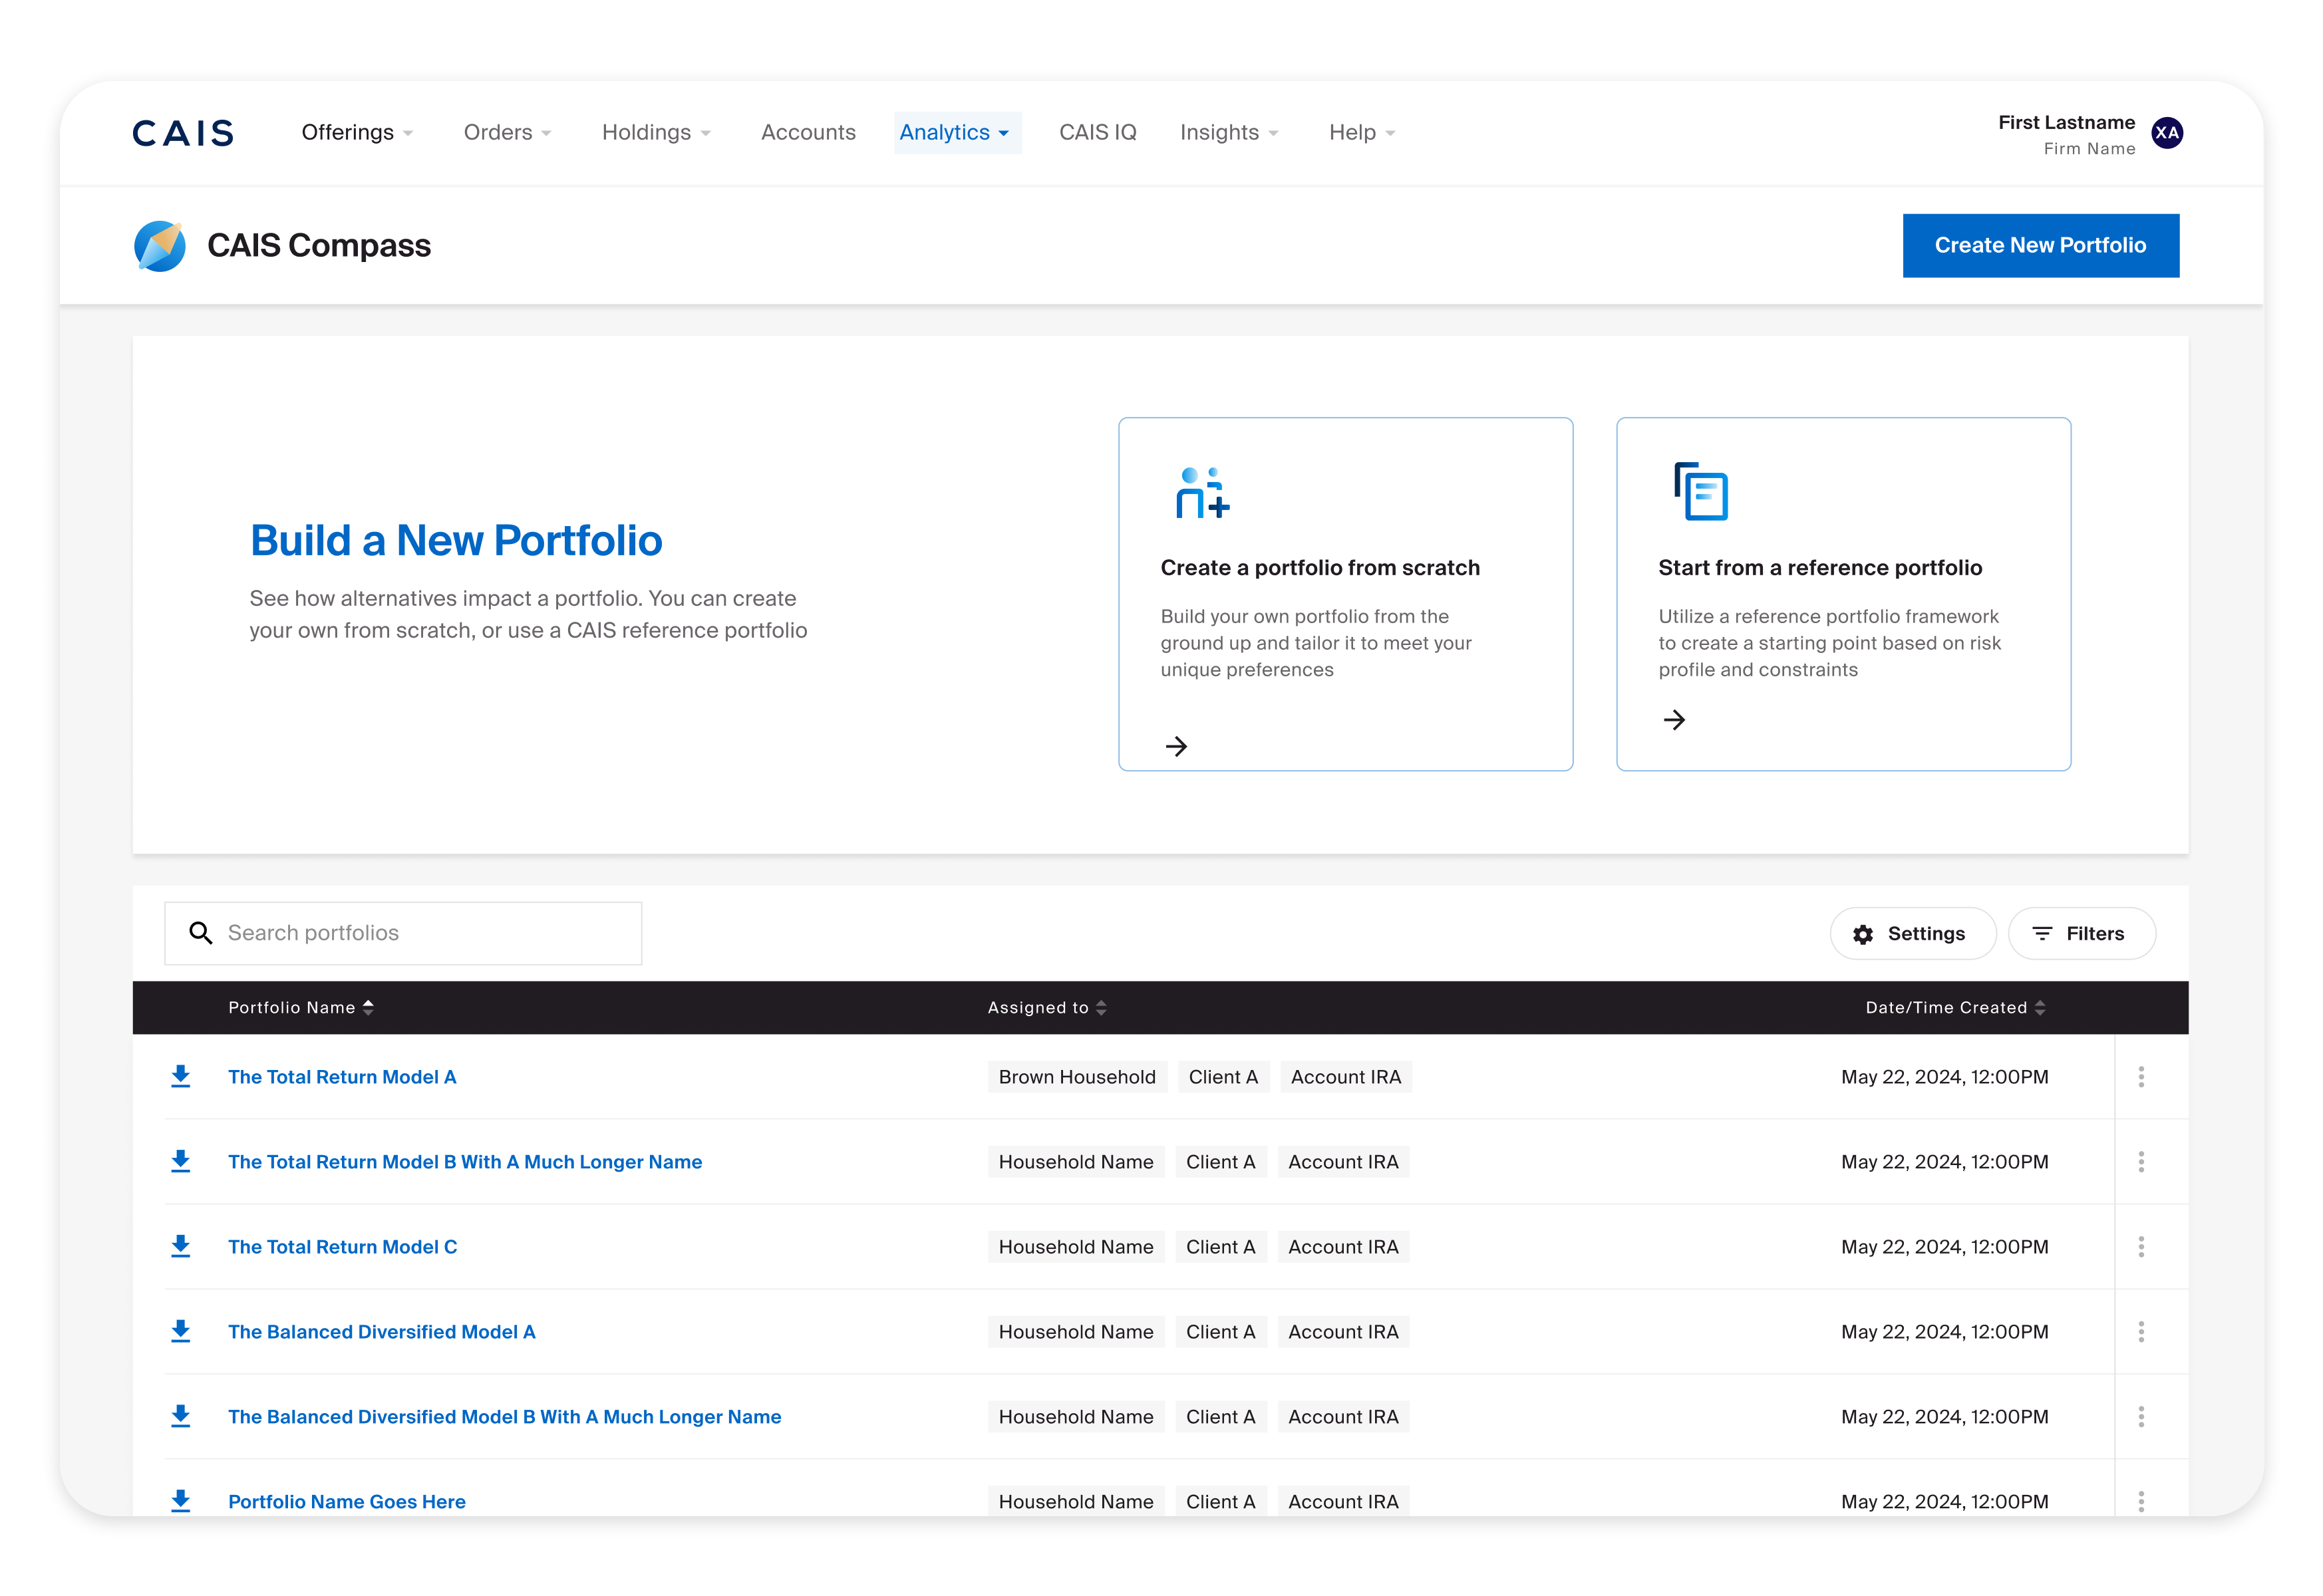Click arrow on Start from a reference portfolio
This screenshot has height=1596, width=2323.
pos(1674,720)
